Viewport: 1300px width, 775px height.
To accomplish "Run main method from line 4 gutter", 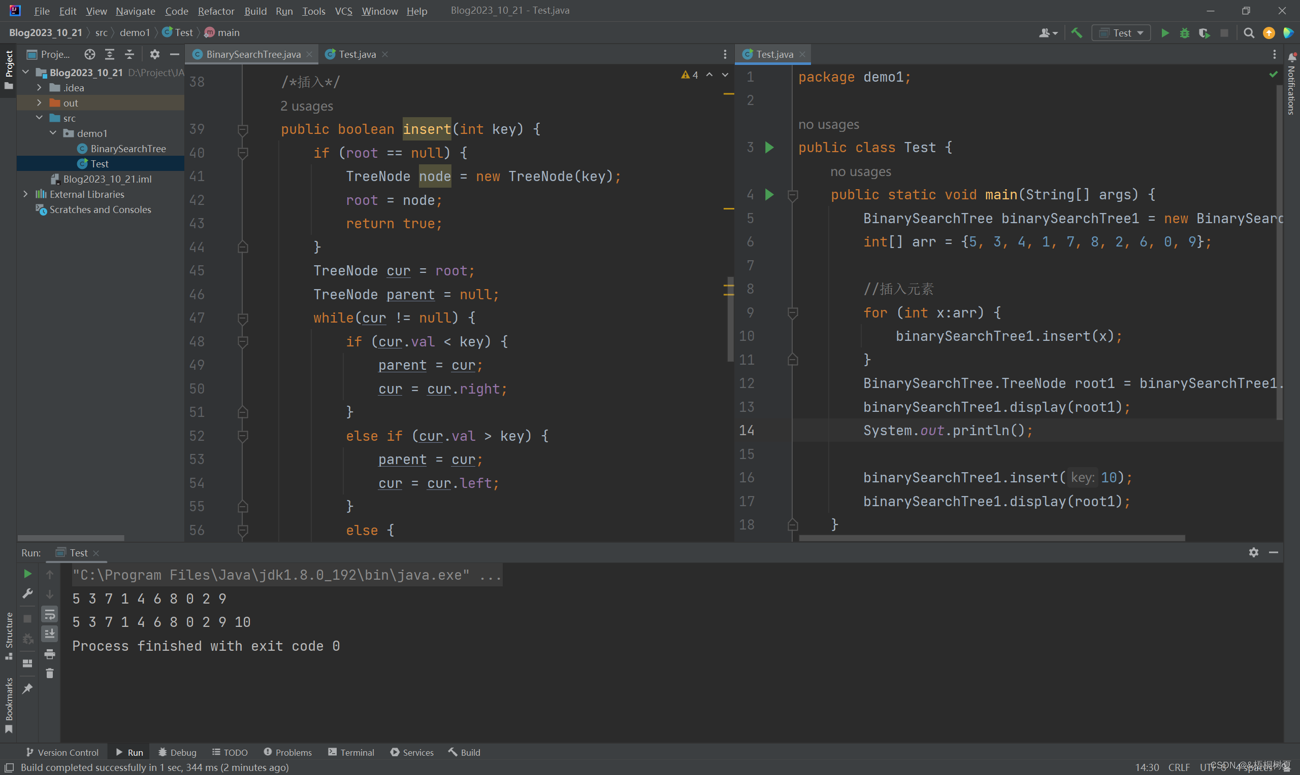I will [x=769, y=195].
